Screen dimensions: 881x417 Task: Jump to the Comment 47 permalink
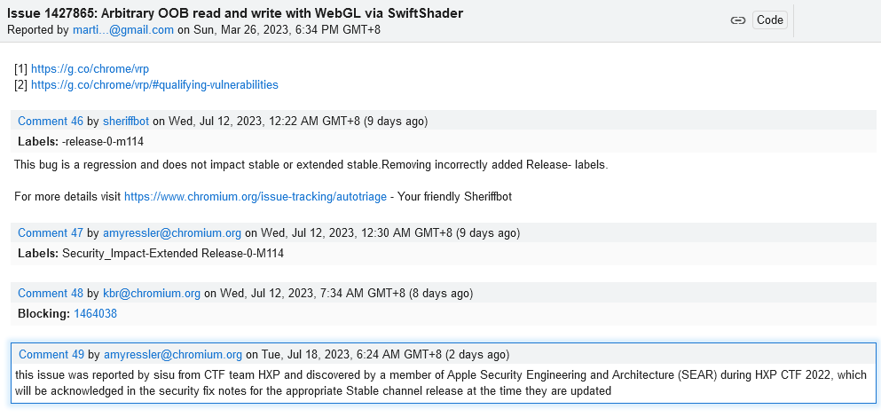51,232
